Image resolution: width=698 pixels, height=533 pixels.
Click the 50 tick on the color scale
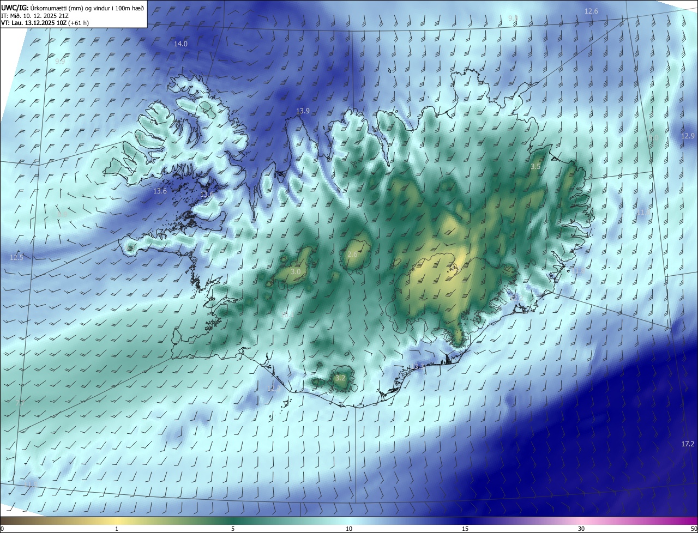(694, 529)
